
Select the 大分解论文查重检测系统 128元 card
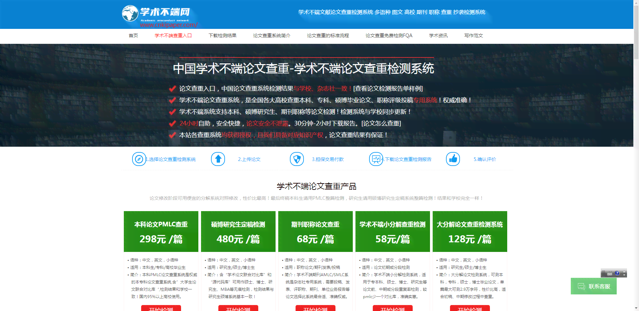[470, 232]
